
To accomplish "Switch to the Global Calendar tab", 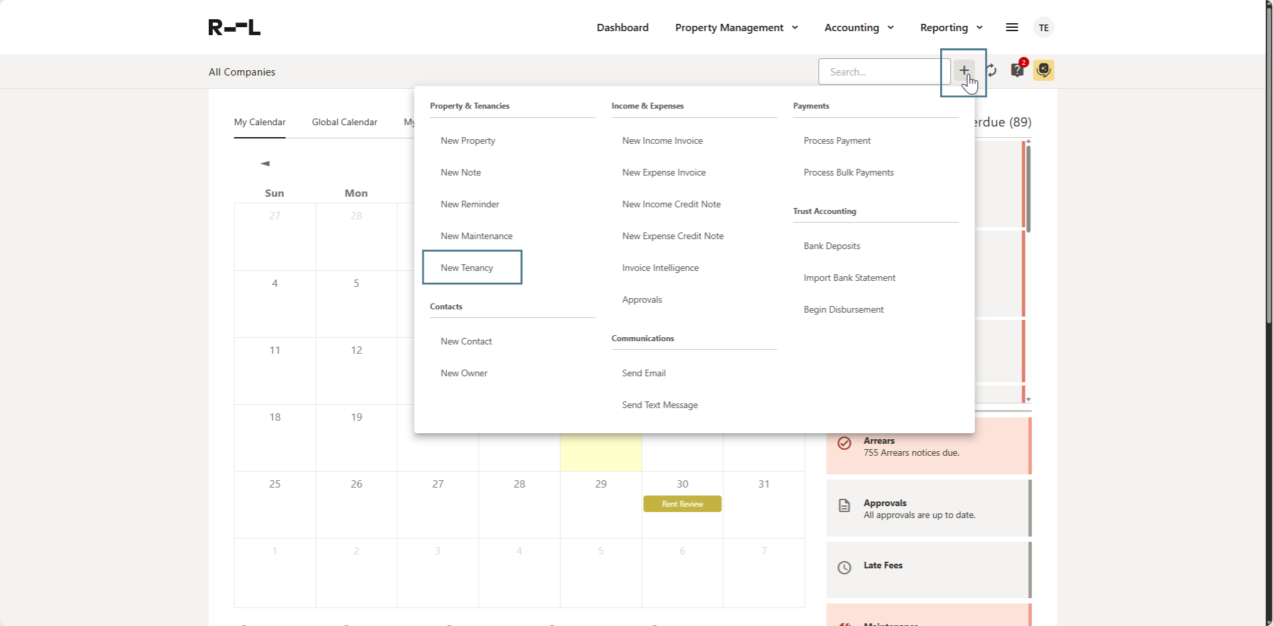I will click(x=344, y=122).
